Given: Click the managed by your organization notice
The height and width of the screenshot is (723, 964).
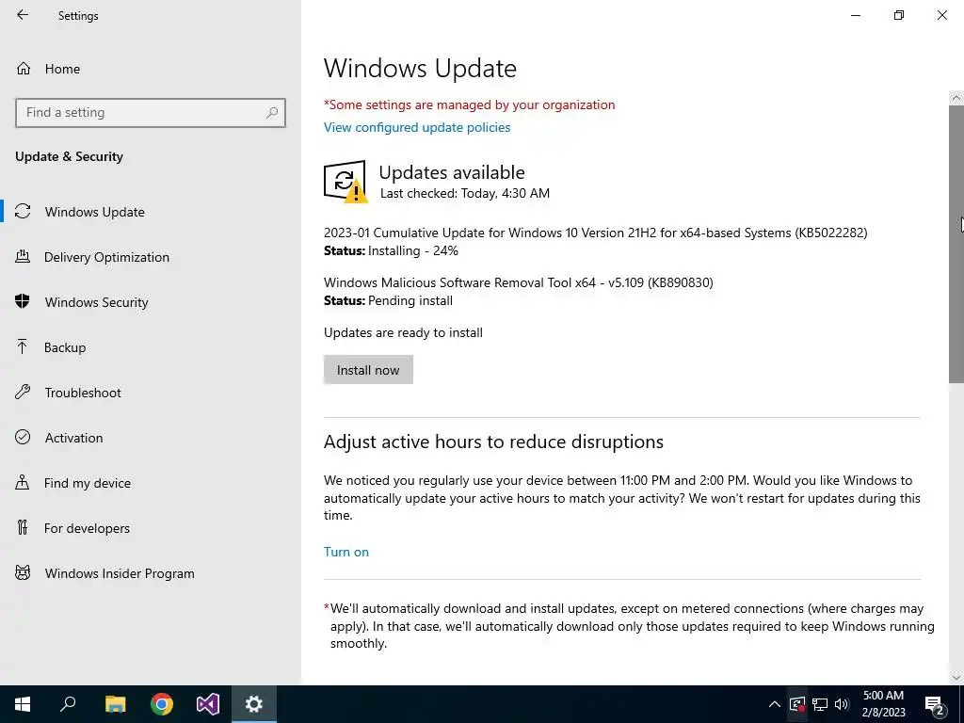Looking at the screenshot, I should (469, 104).
